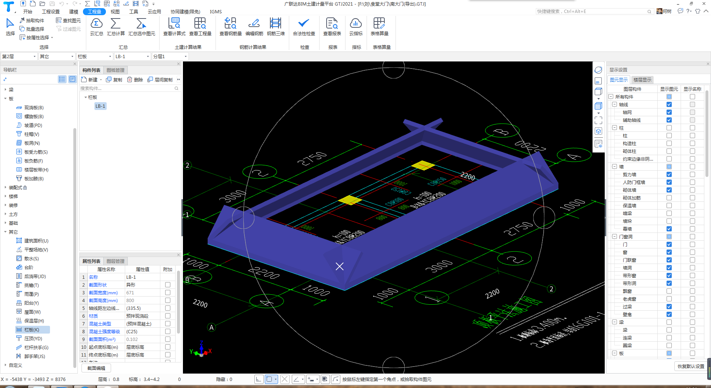711x388 pixels.
Task: Check 附加 box for 材质 row
Action: (x=167, y=316)
